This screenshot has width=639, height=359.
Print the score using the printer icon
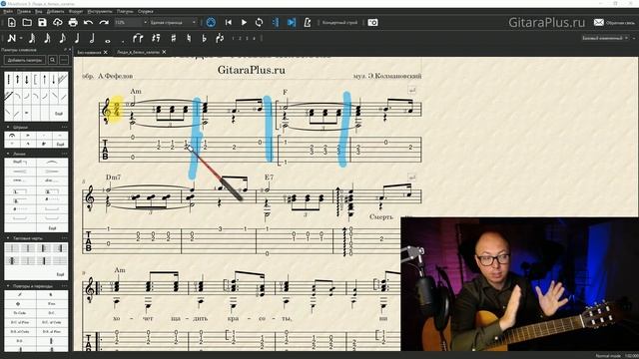[x=73, y=22]
